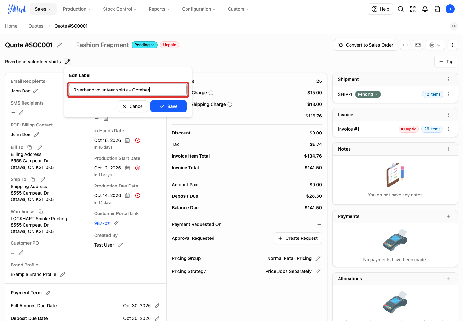Image resolution: width=463 pixels, height=321 pixels.
Task: Open the QR code scanner icon
Action: click(413, 9)
